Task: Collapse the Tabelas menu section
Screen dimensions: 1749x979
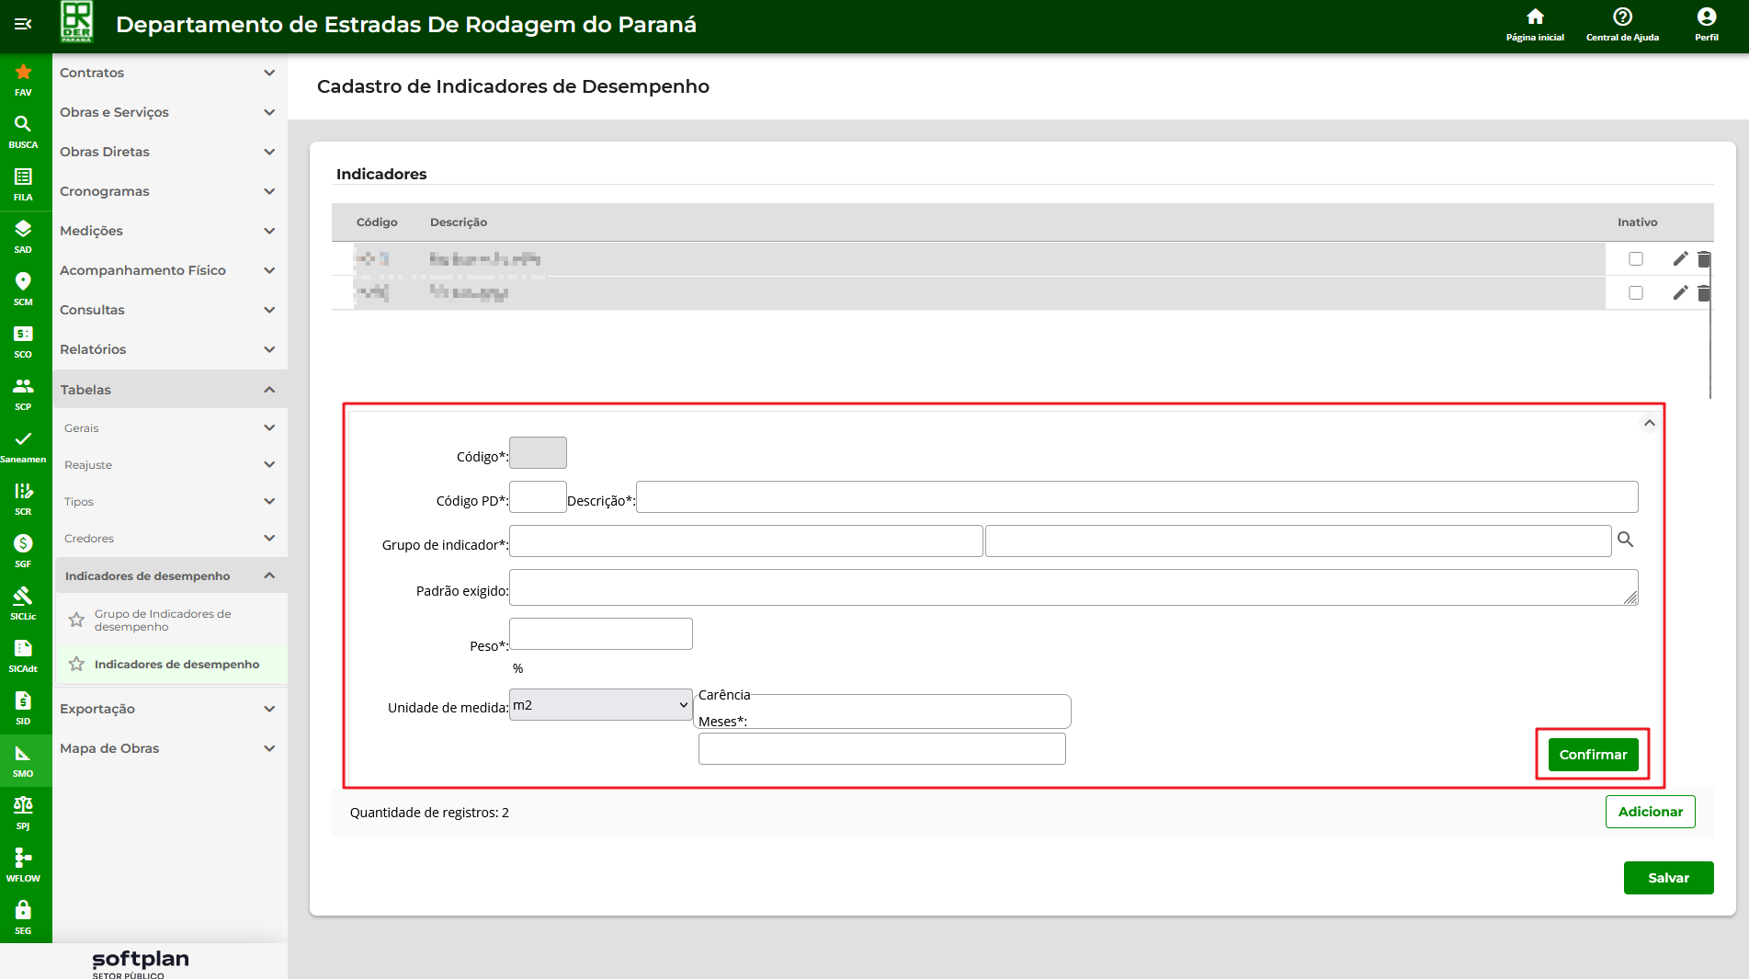Action: 269,390
